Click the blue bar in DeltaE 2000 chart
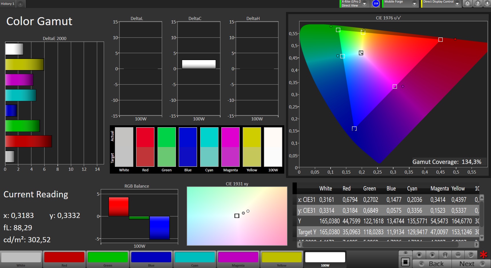The image size is (491, 268). point(11,110)
